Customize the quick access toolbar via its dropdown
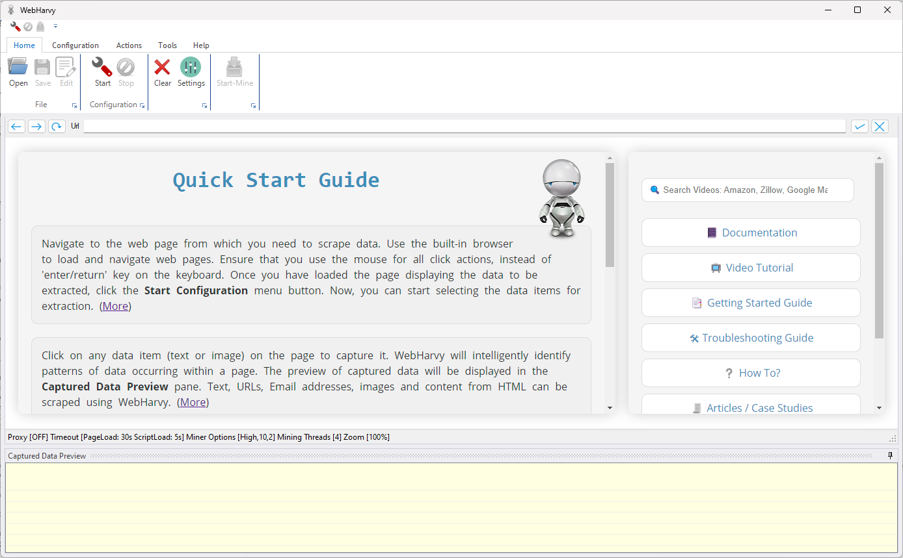Screen dimensions: 903x558 pyautogui.click(x=55, y=26)
